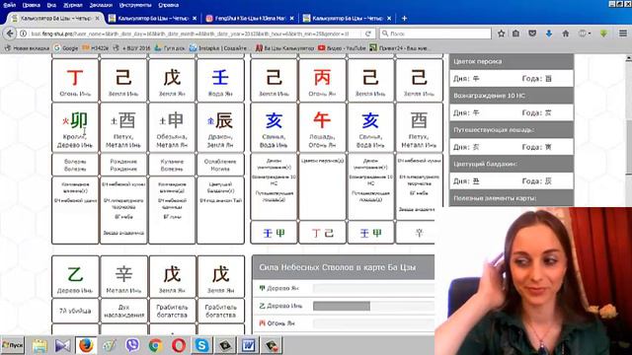Show site info icon in address bar
632x355 pixels.
24,34
